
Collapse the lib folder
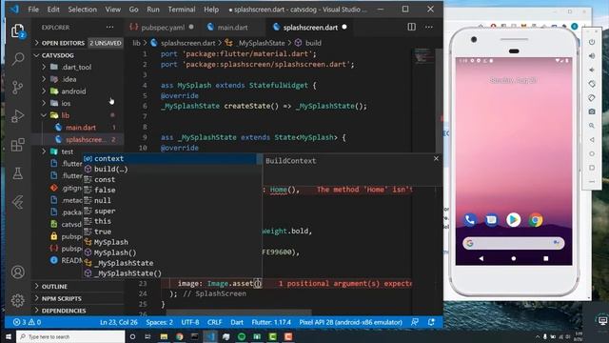tap(78, 115)
